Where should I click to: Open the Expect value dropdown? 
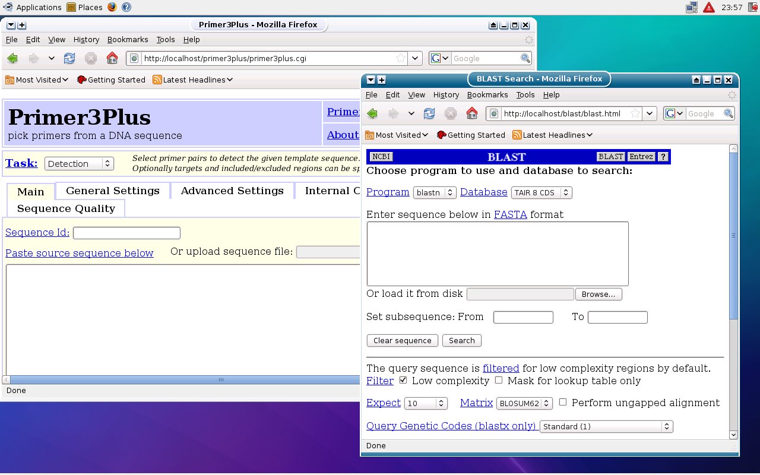(x=426, y=403)
